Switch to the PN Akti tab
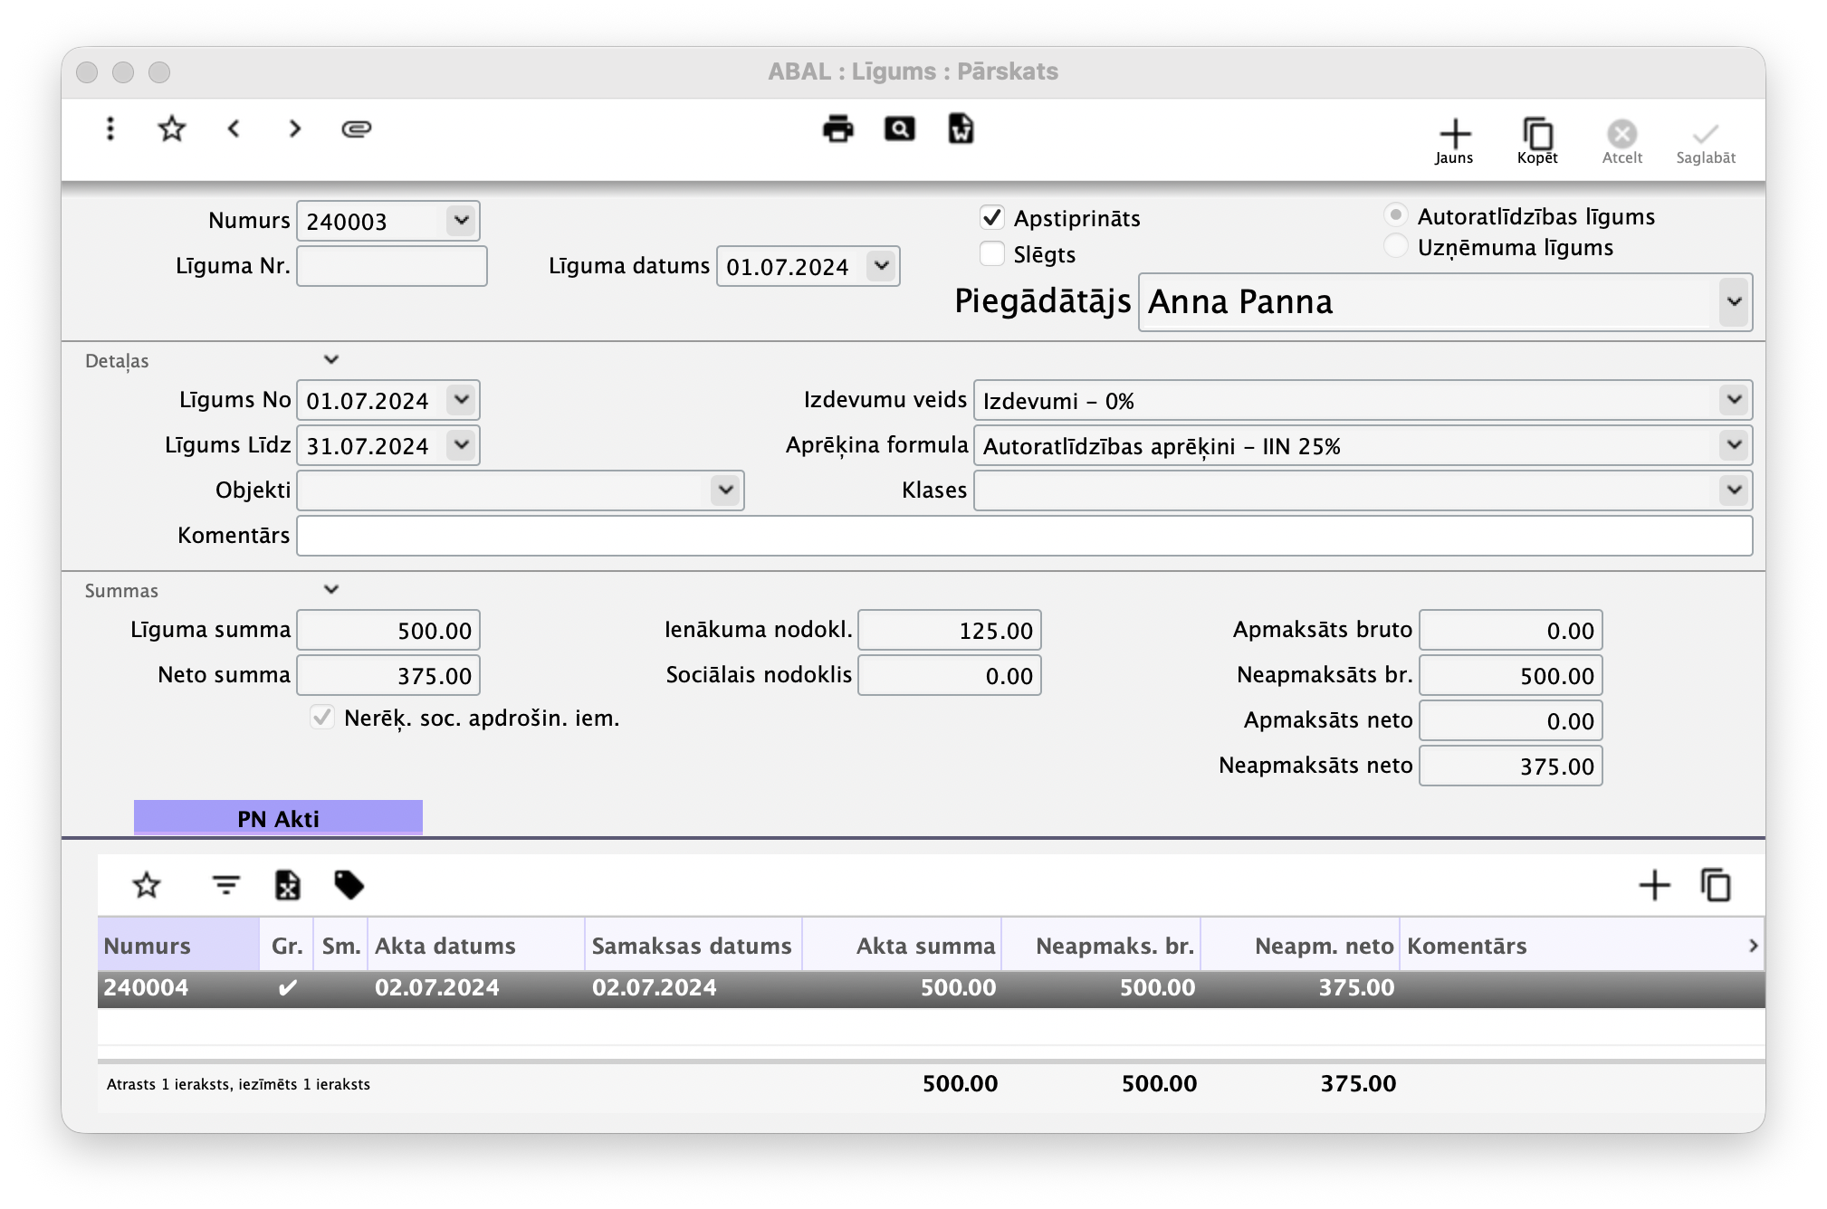The width and height of the screenshot is (1827, 1209). (x=278, y=818)
